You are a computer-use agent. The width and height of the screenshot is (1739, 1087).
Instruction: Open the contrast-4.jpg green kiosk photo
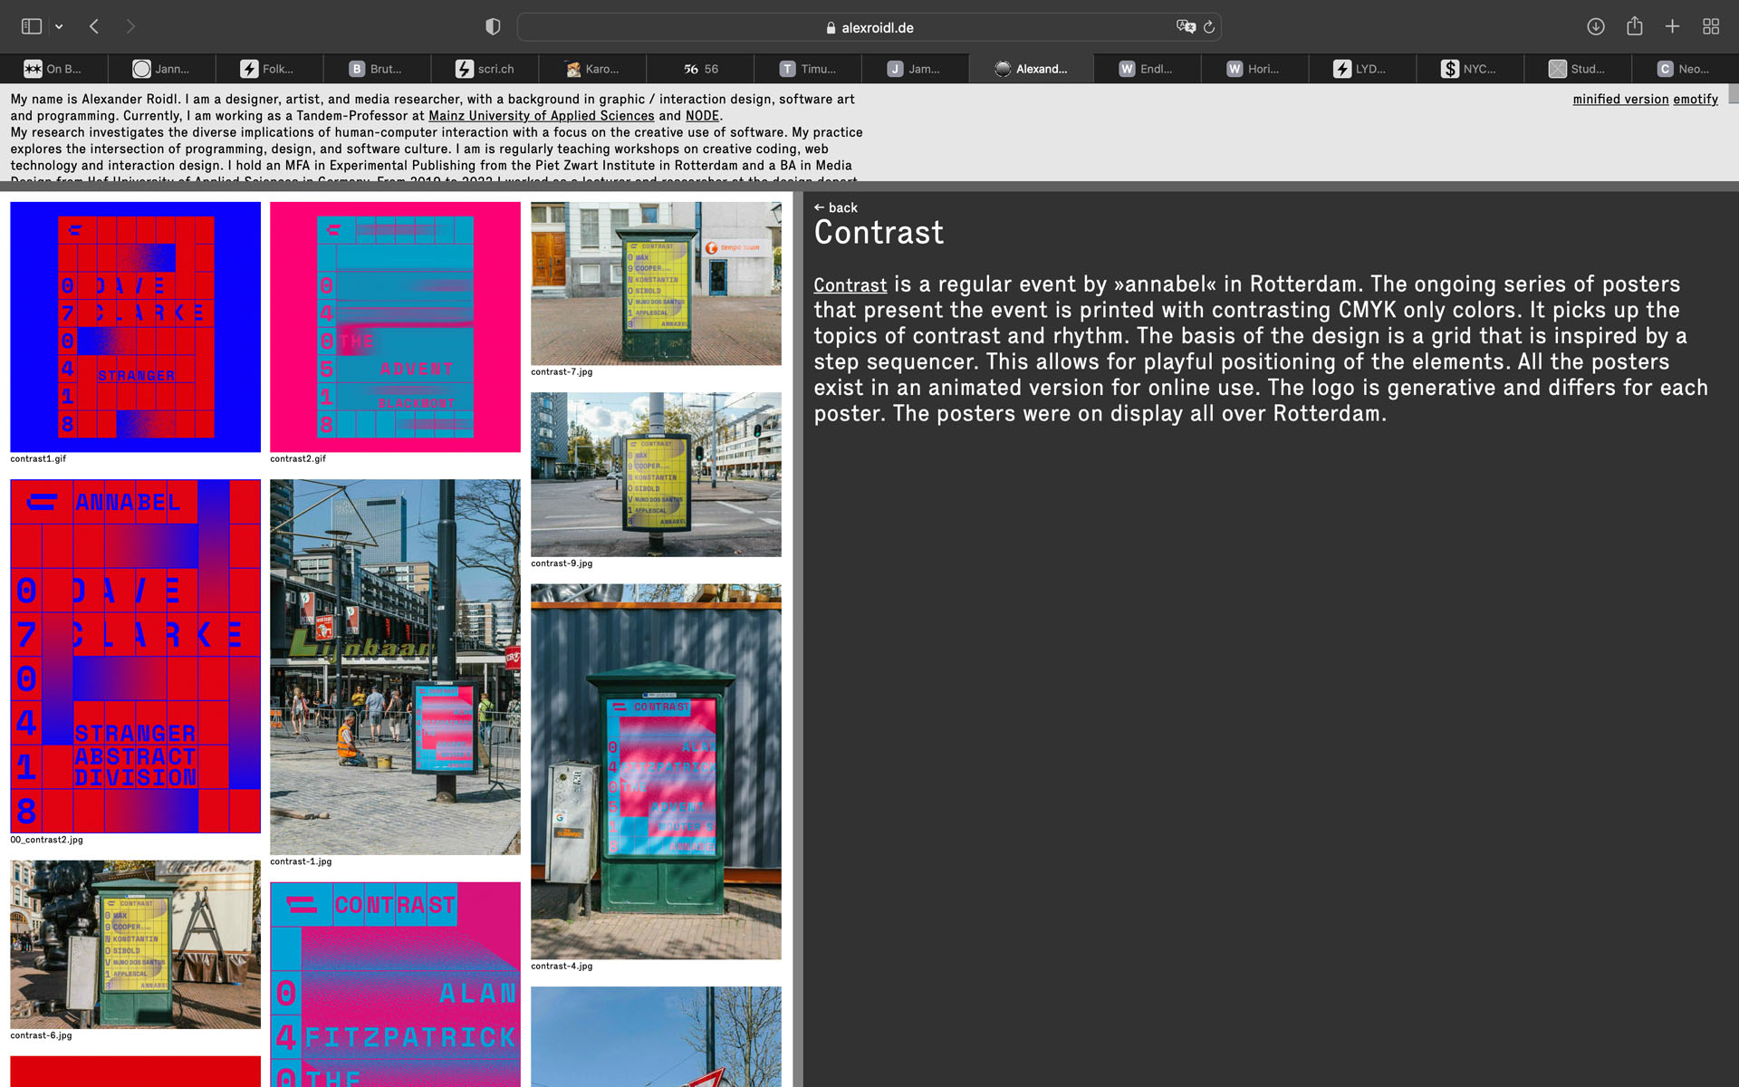(656, 772)
